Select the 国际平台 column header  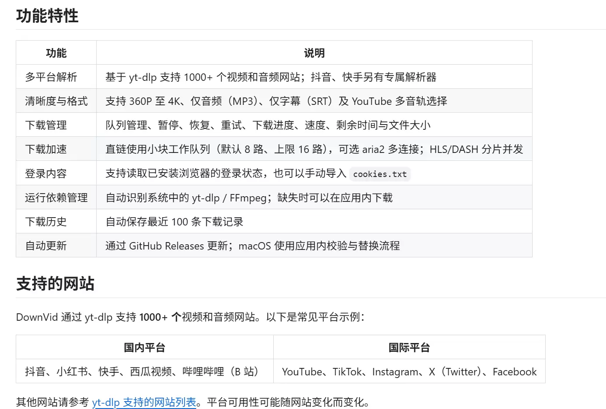[x=409, y=347]
